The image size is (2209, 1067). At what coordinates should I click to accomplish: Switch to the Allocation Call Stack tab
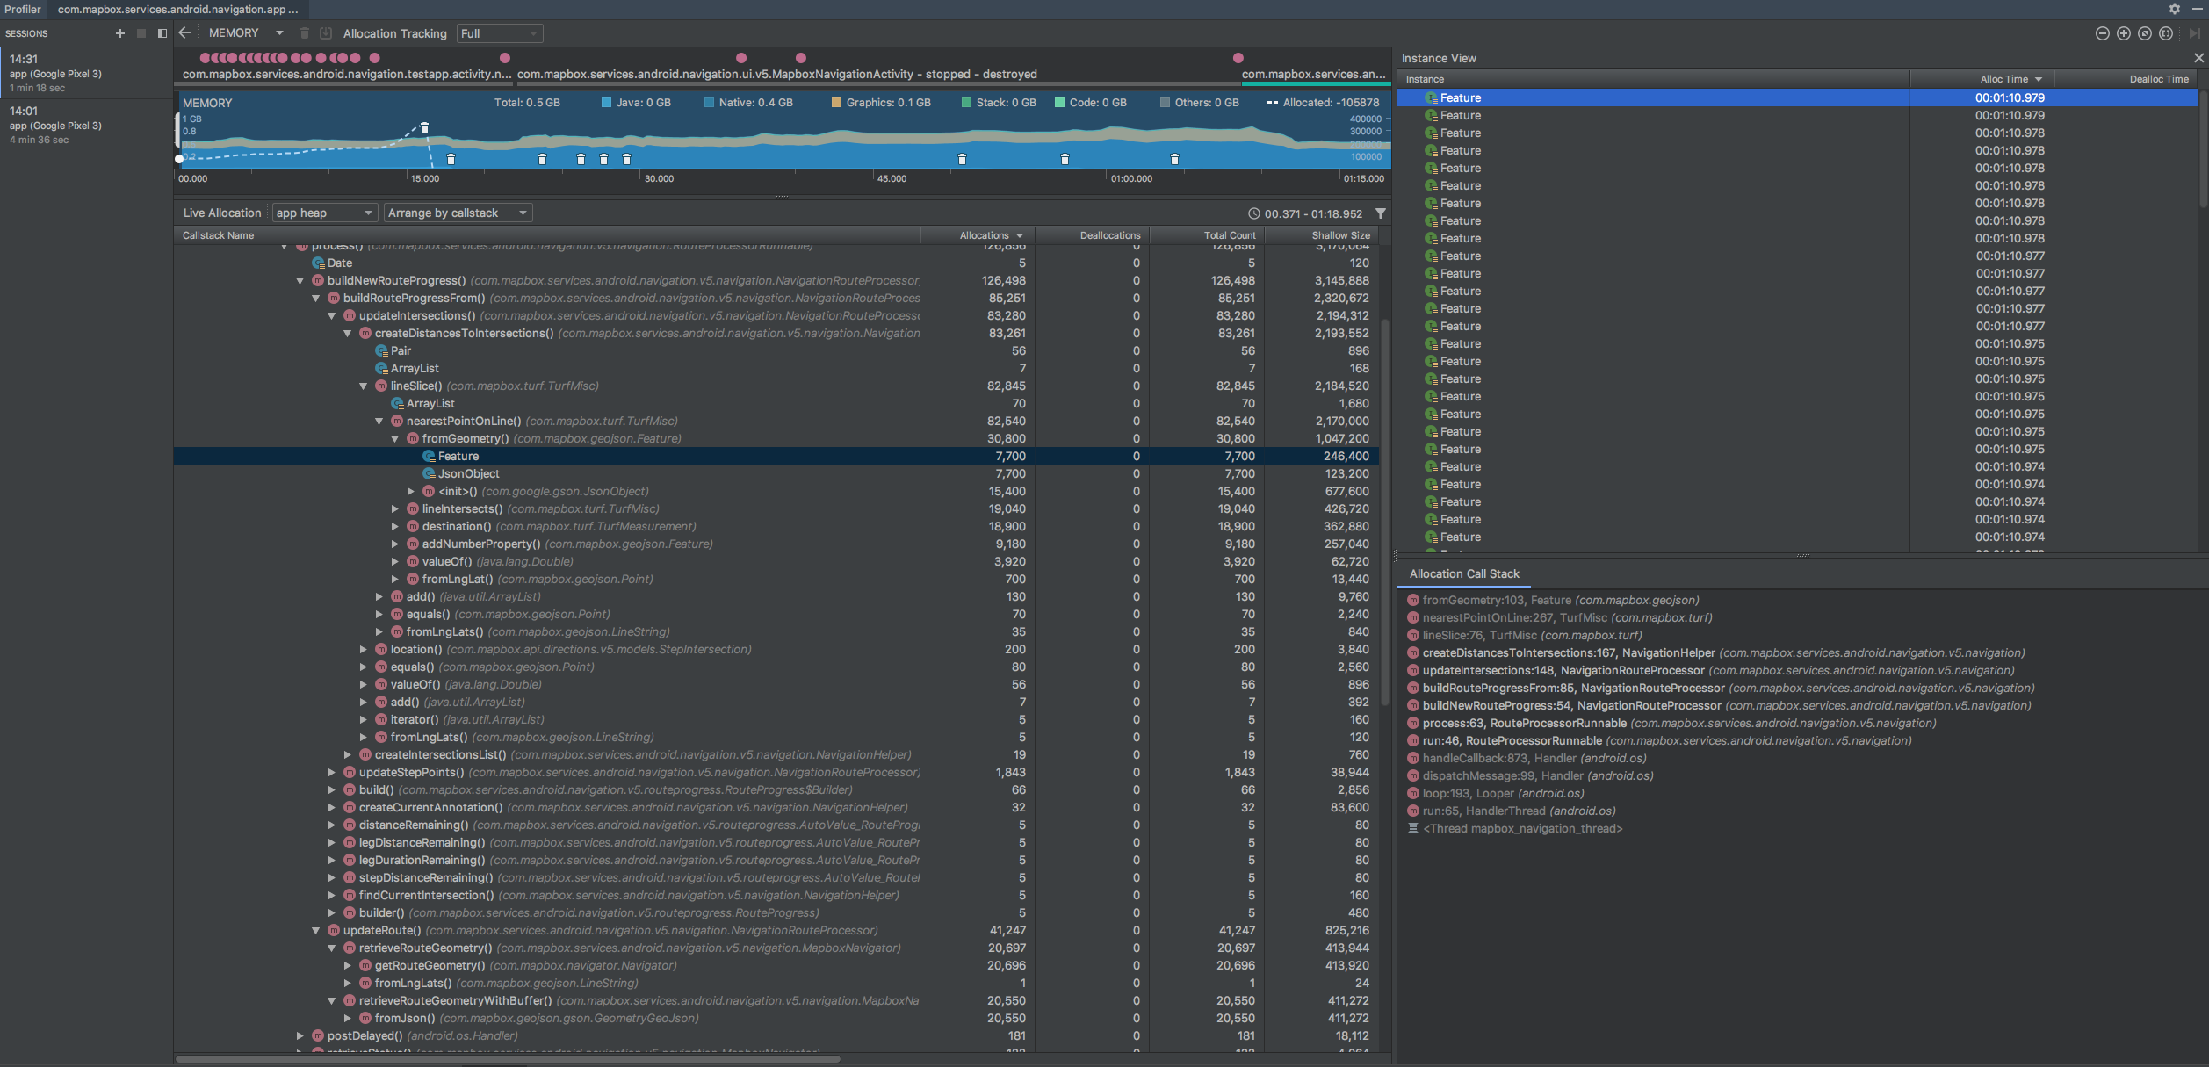click(x=1463, y=573)
